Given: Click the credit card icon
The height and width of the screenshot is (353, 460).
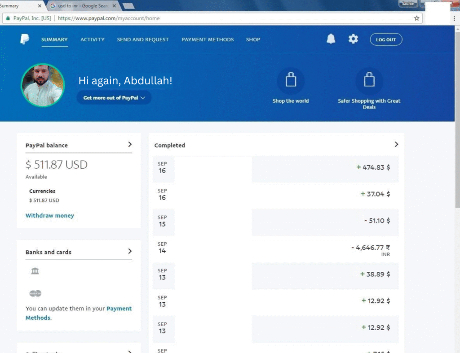Looking at the screenshot, I should [35, 293].
